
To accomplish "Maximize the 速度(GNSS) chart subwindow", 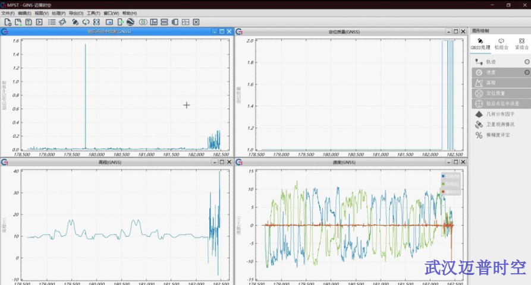I will point(456,162).
